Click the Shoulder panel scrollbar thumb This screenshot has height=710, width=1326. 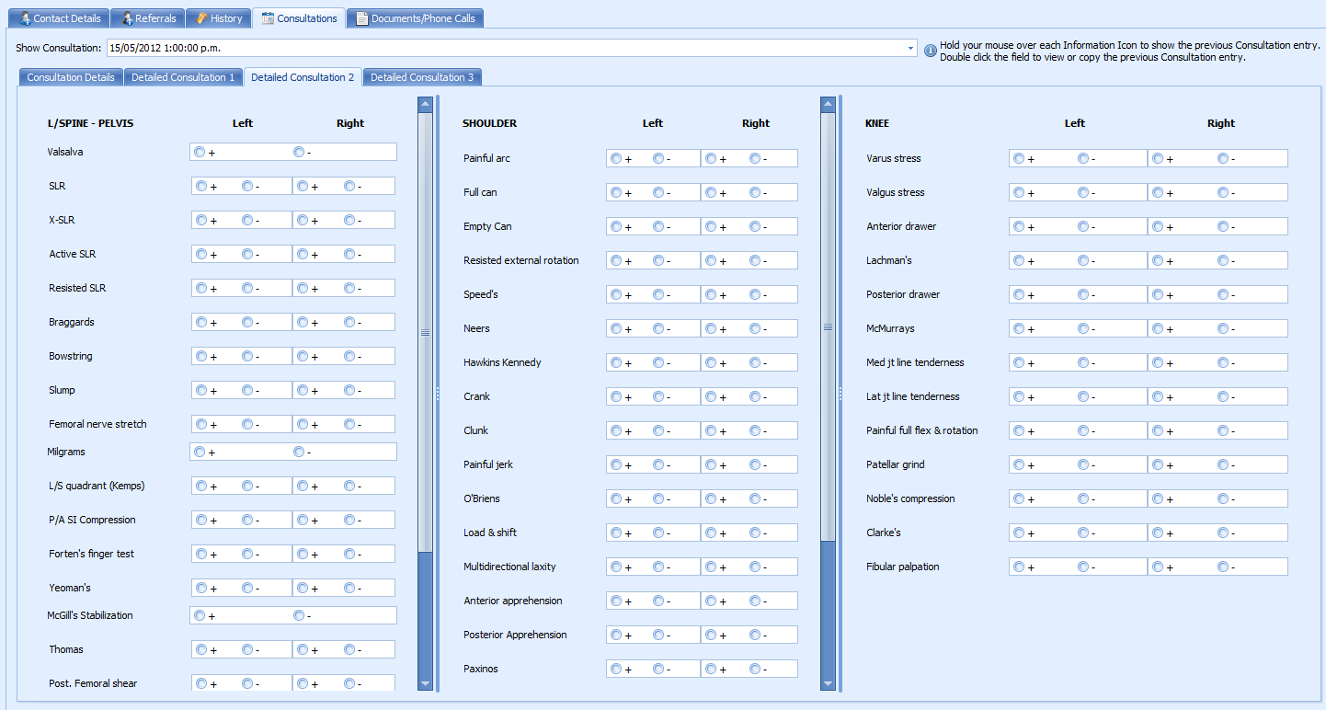point(828,326)
